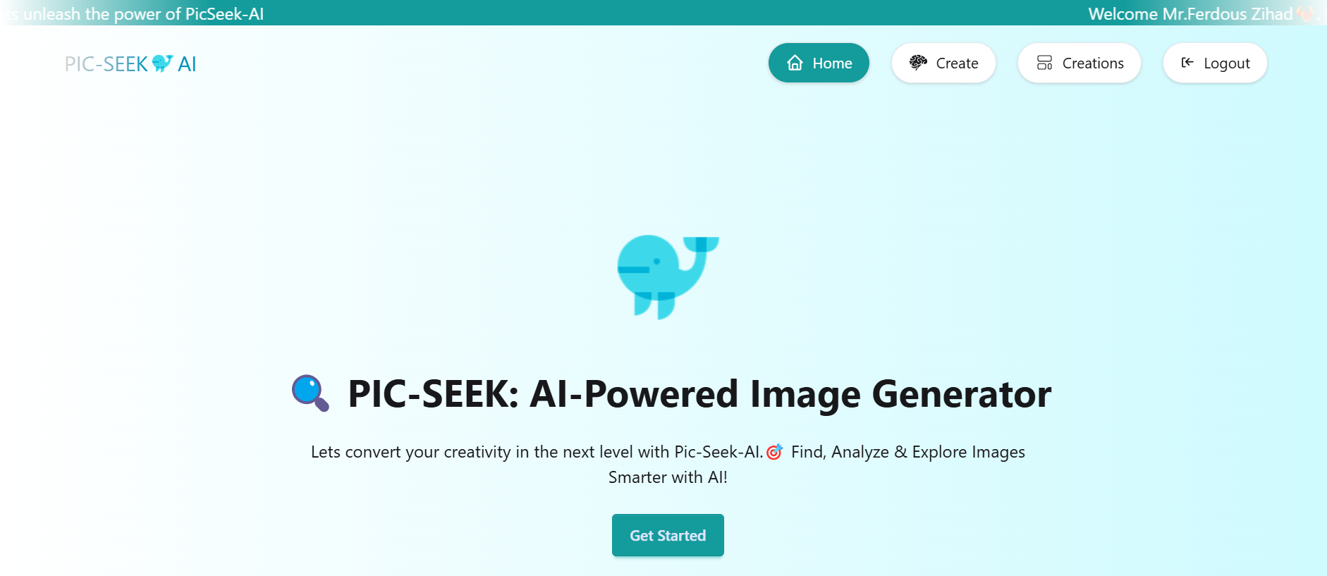
Task: Click the Get Started button
Action: (668, 535)
